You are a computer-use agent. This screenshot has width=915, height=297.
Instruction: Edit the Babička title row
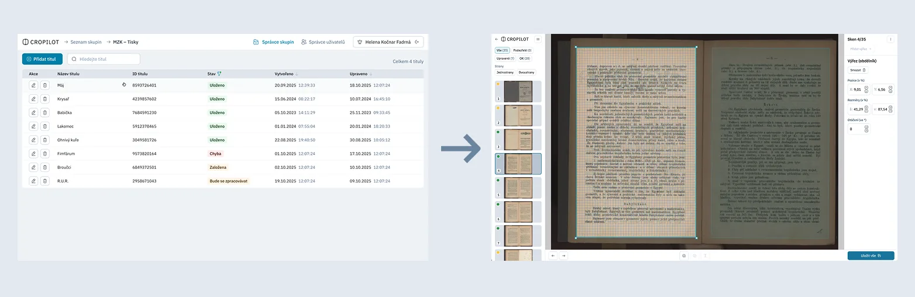[33, 112]
